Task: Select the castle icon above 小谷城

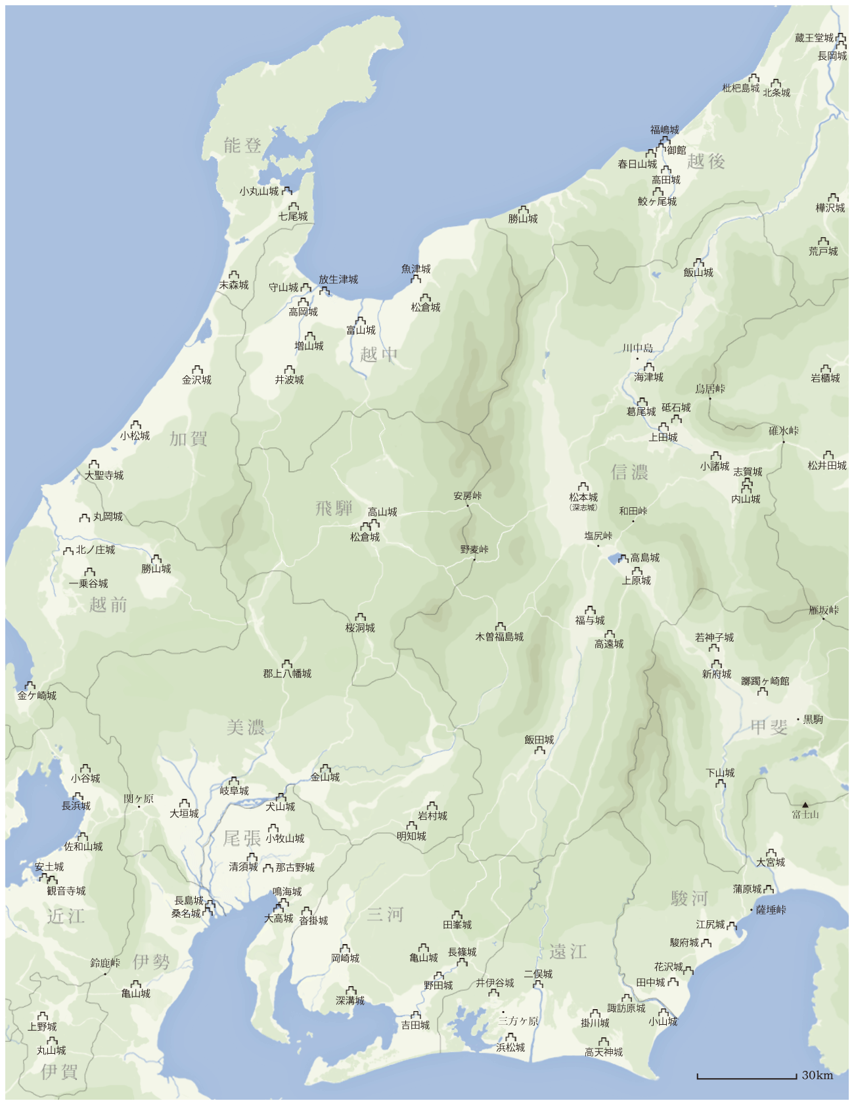Action: (x=85, y=768)
